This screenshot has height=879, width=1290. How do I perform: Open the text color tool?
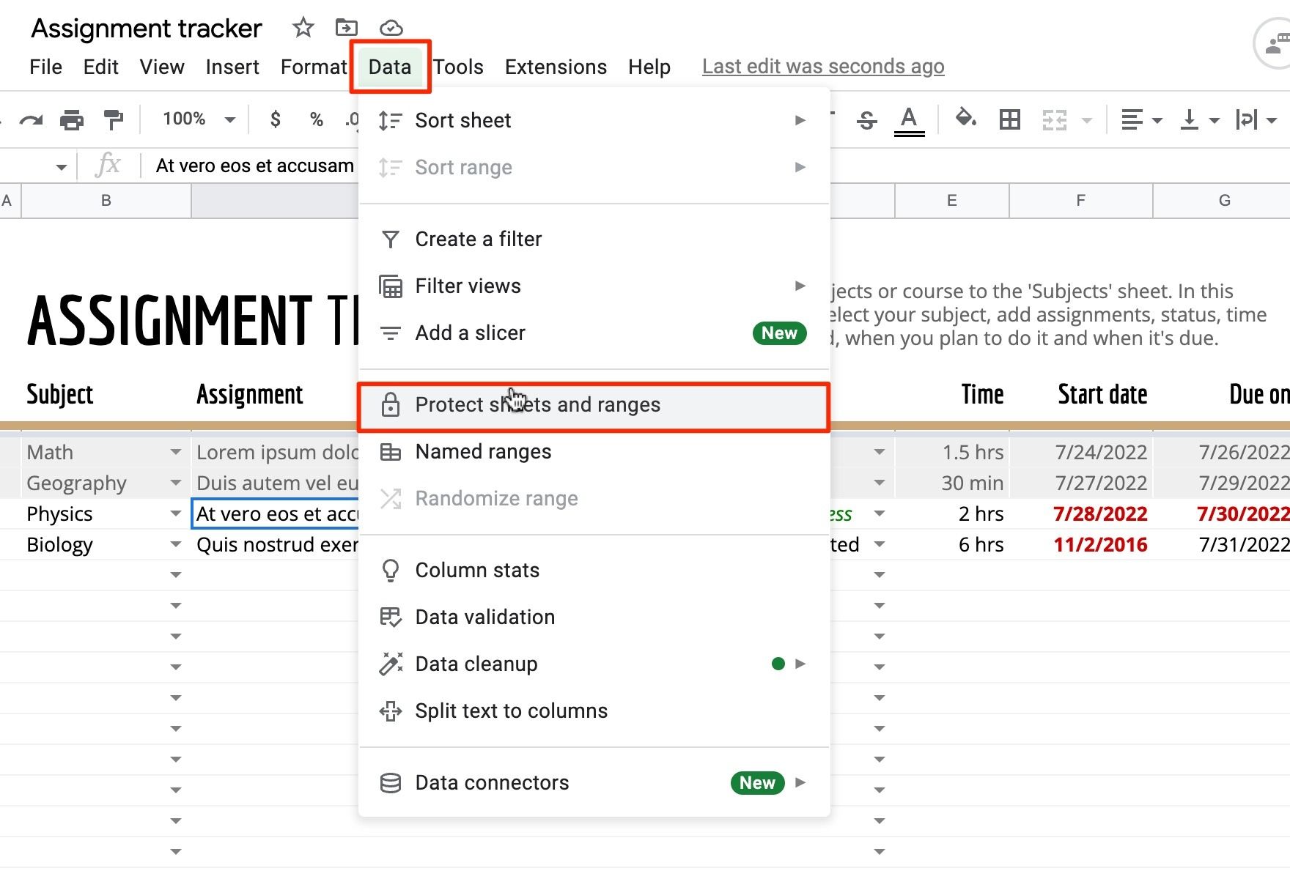[x=909, y=120]
